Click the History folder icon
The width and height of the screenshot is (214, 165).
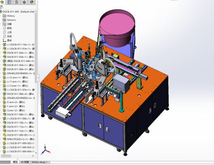point(5,16)
